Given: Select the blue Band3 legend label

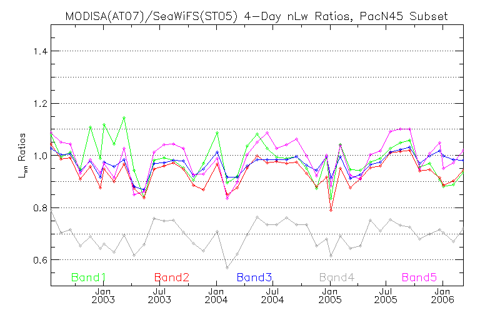Looking at the screenshot, I should 254,277.
